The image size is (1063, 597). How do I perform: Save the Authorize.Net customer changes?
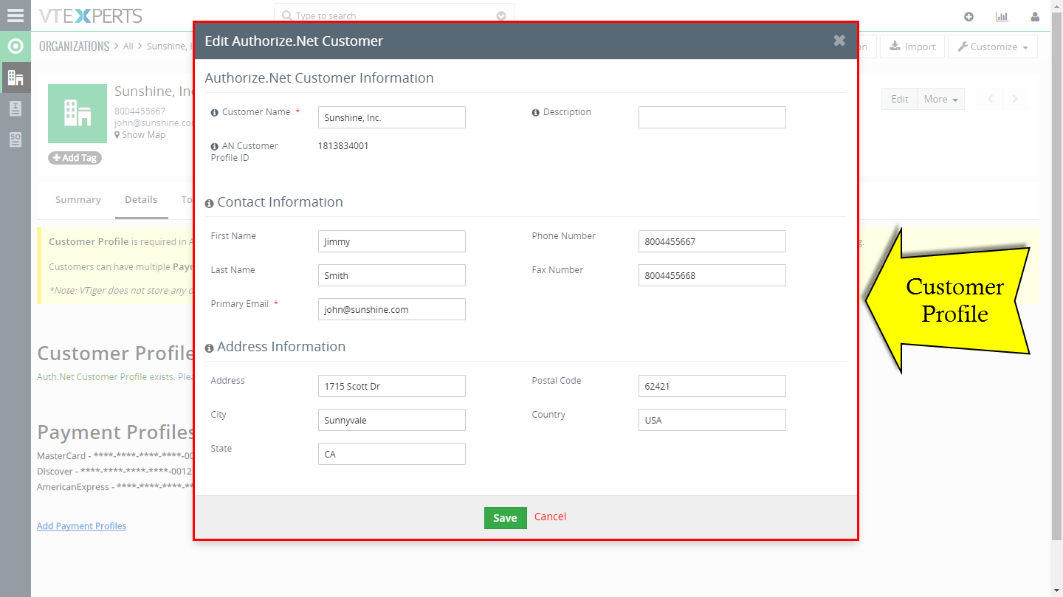[505, 517]
